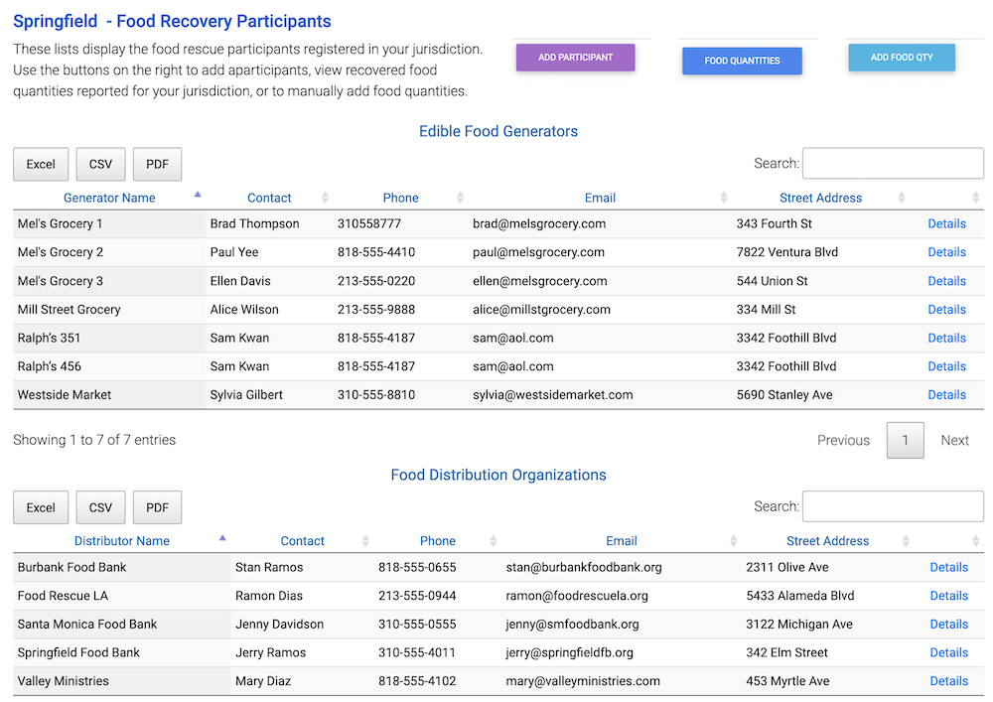Image resolution: width=993 pixels, height=702 pixels.
Task: Sort generators by Generator Name column
Action: pos(109,198)
